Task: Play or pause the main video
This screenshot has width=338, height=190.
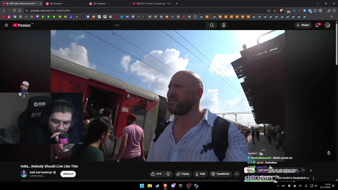Action: click(x=168, y=96)
